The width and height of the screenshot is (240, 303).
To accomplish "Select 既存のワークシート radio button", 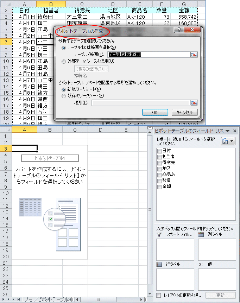I will [64, 96].
